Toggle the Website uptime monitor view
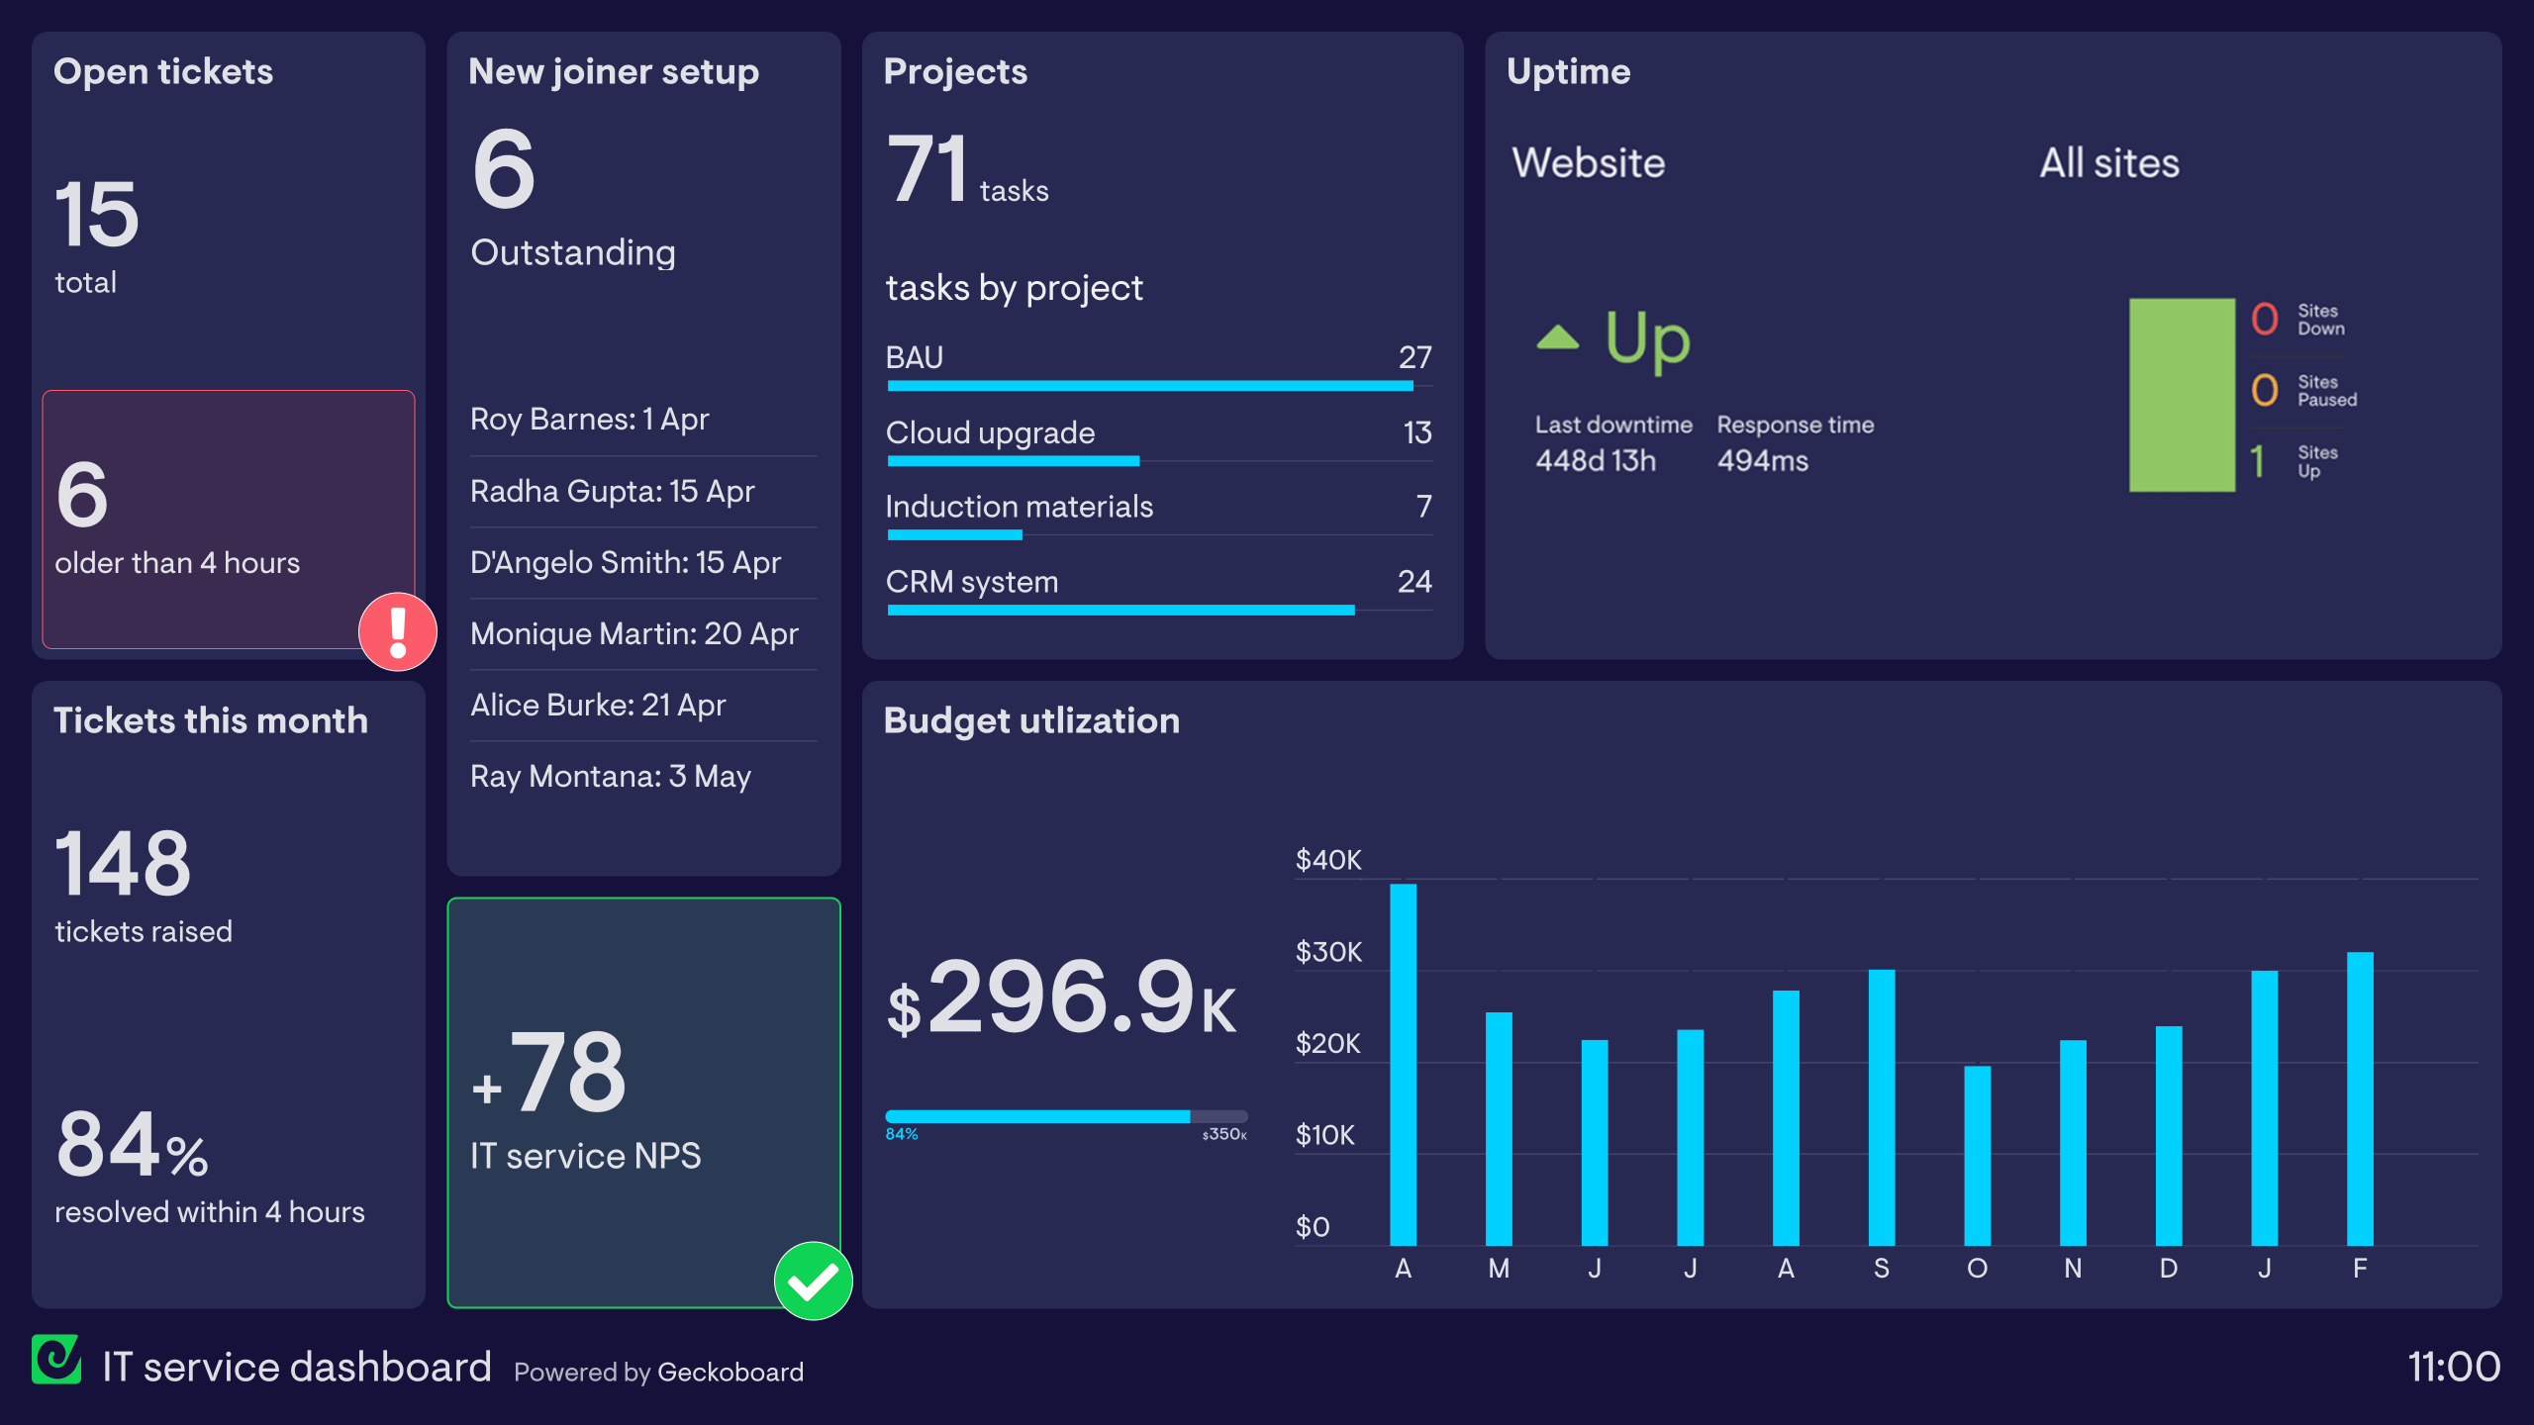The width and height of the screenshot is (2534, 1425). click(1588, 160)
